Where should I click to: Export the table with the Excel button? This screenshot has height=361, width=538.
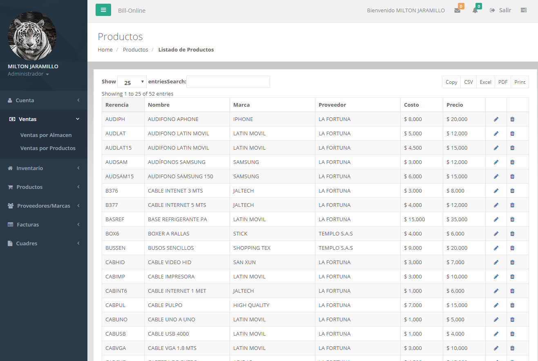485,82
